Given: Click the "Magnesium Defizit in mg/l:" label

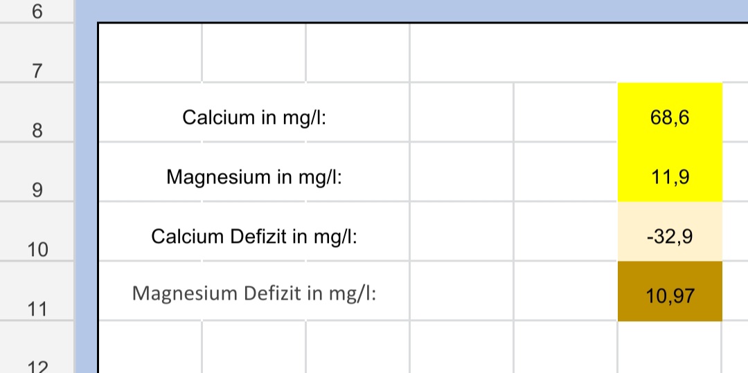Looking at the screenshot, I should tap(253, 294).
